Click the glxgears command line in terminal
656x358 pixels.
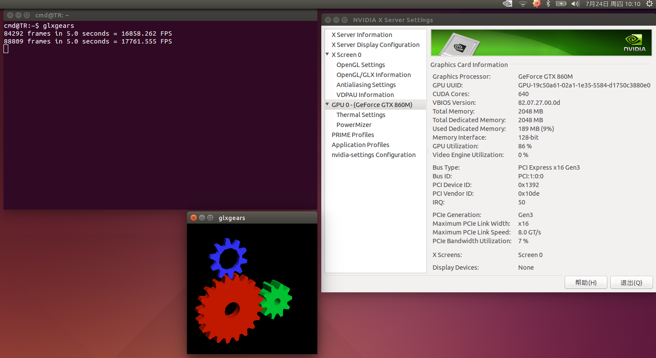(39, 26)
